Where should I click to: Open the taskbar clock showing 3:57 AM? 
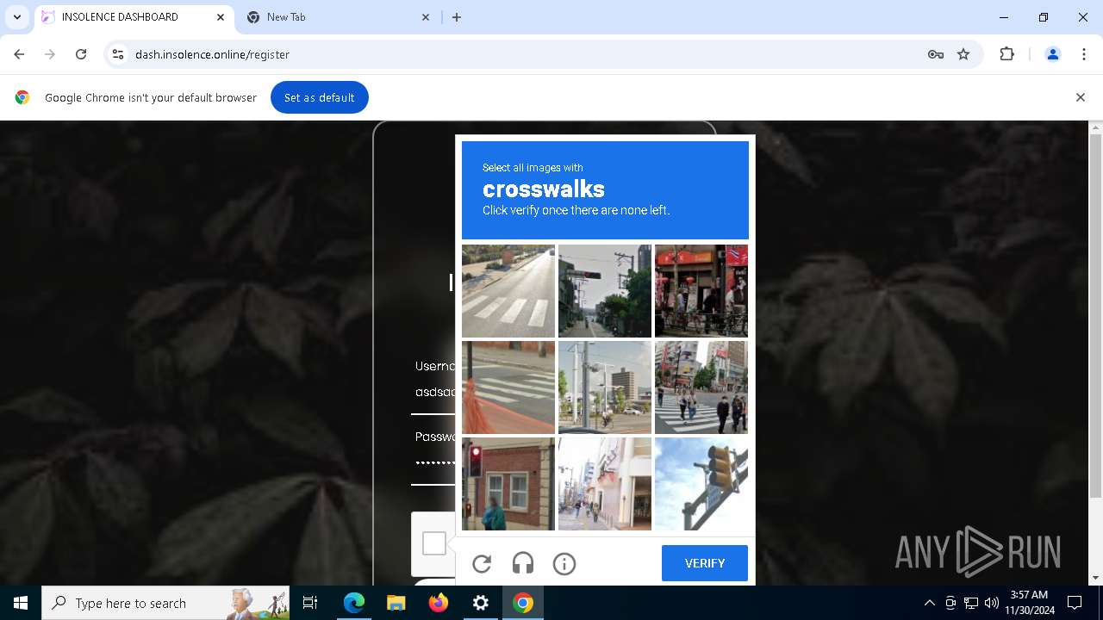pos(1029,603)
